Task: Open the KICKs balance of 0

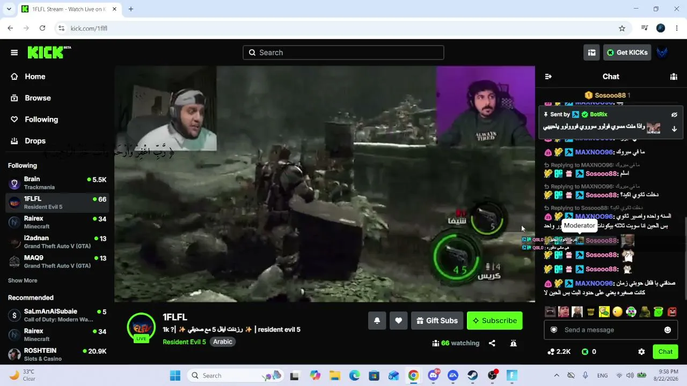Action: [x=589, y=352]
